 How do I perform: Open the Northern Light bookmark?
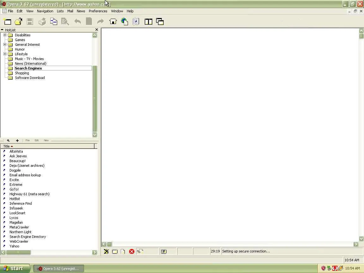(x=21, y=232)
